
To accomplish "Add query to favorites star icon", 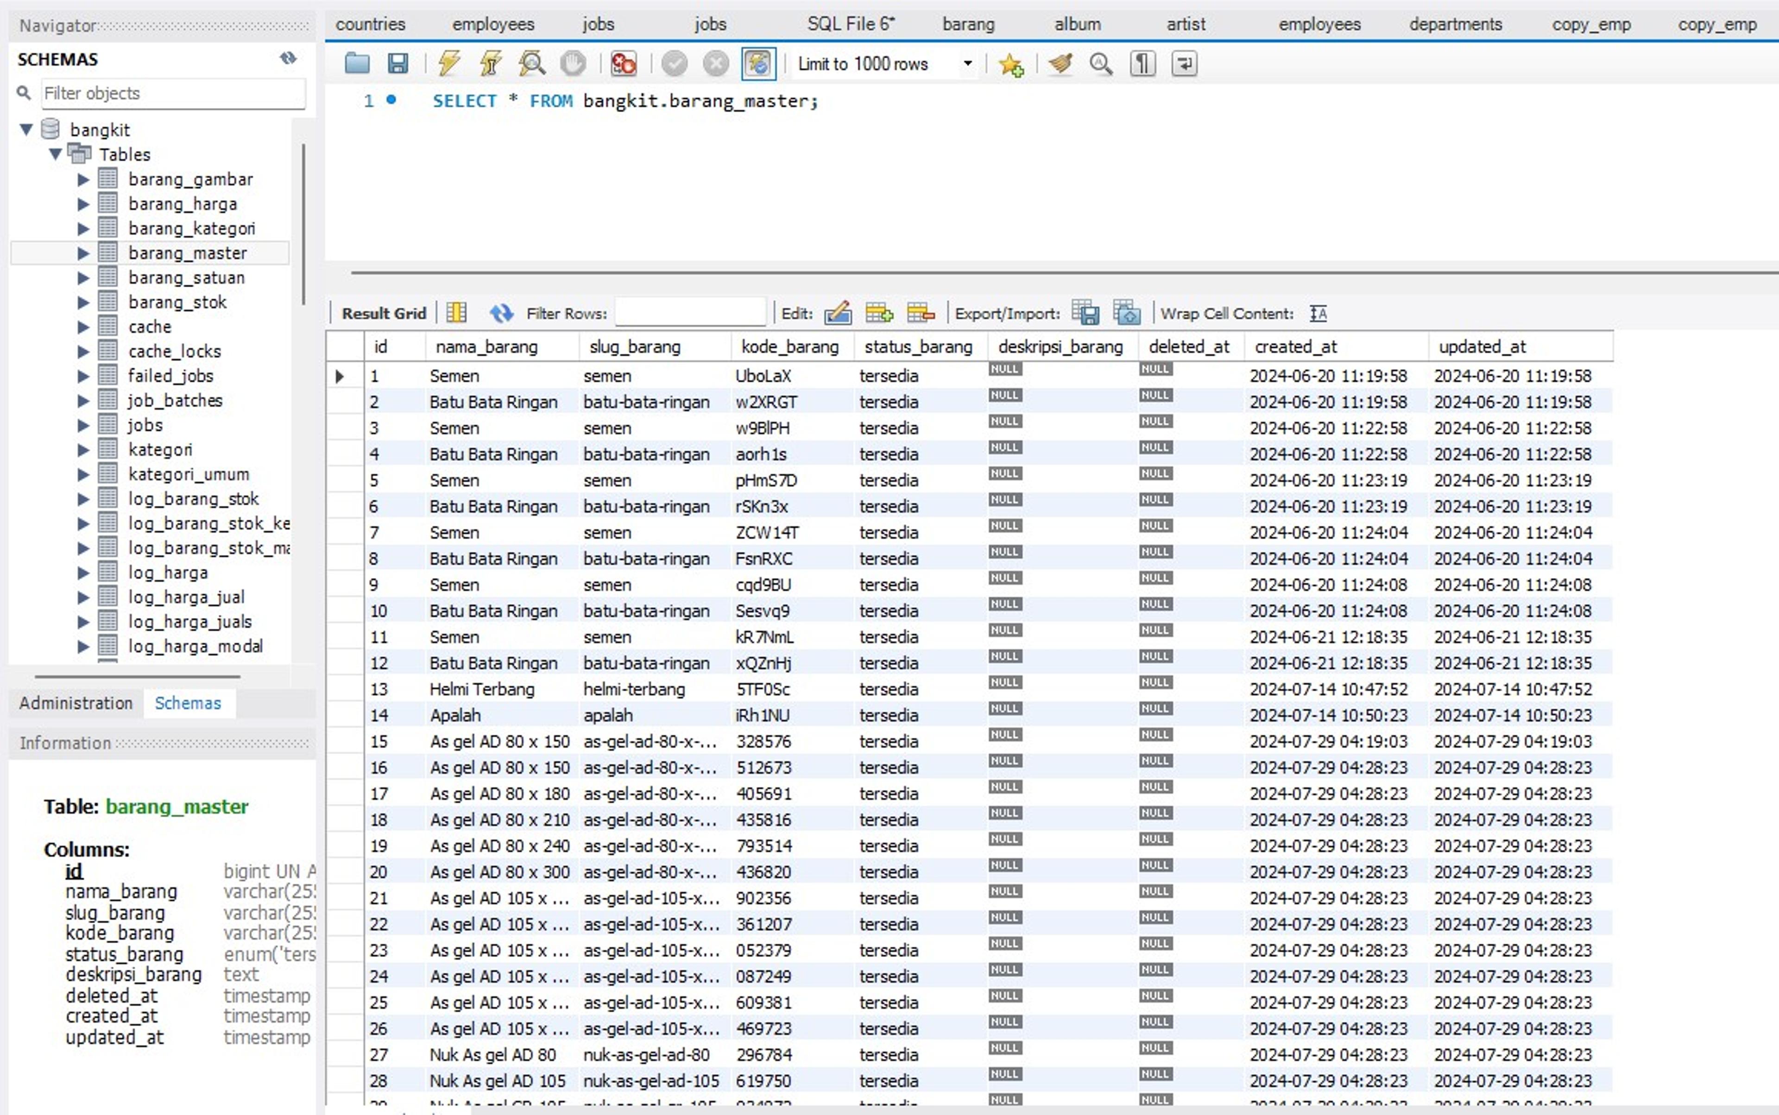I will 1010,65.
